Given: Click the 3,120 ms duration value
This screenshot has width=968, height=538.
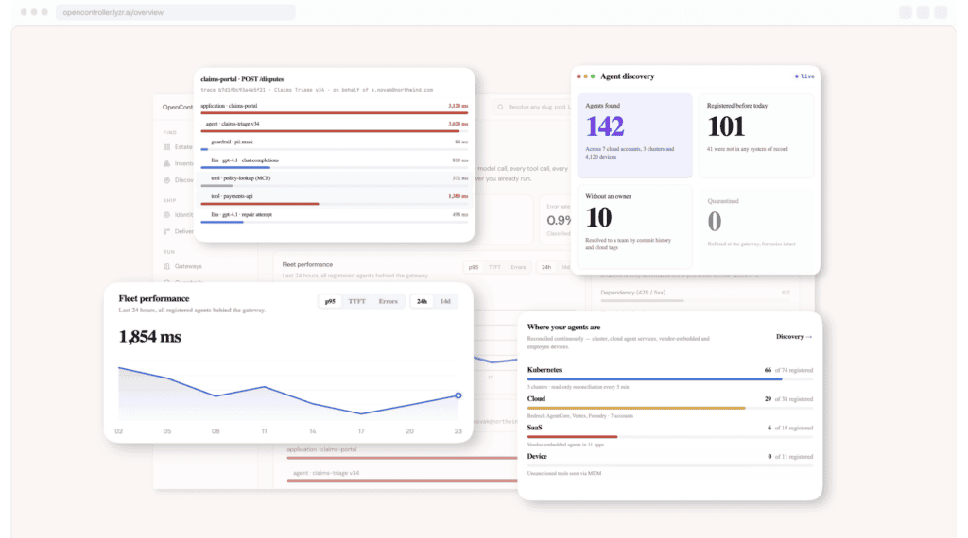Looking at the screenshot, I should pyautogui.click(x=458, y=106).
